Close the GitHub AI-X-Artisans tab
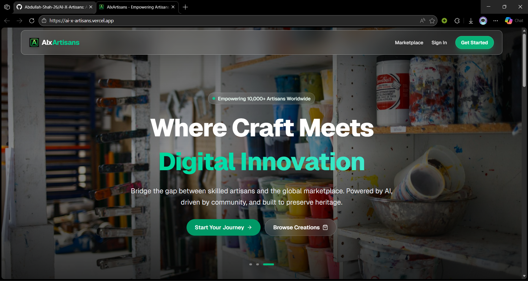 pyautogui.click(x=91, y=7)
